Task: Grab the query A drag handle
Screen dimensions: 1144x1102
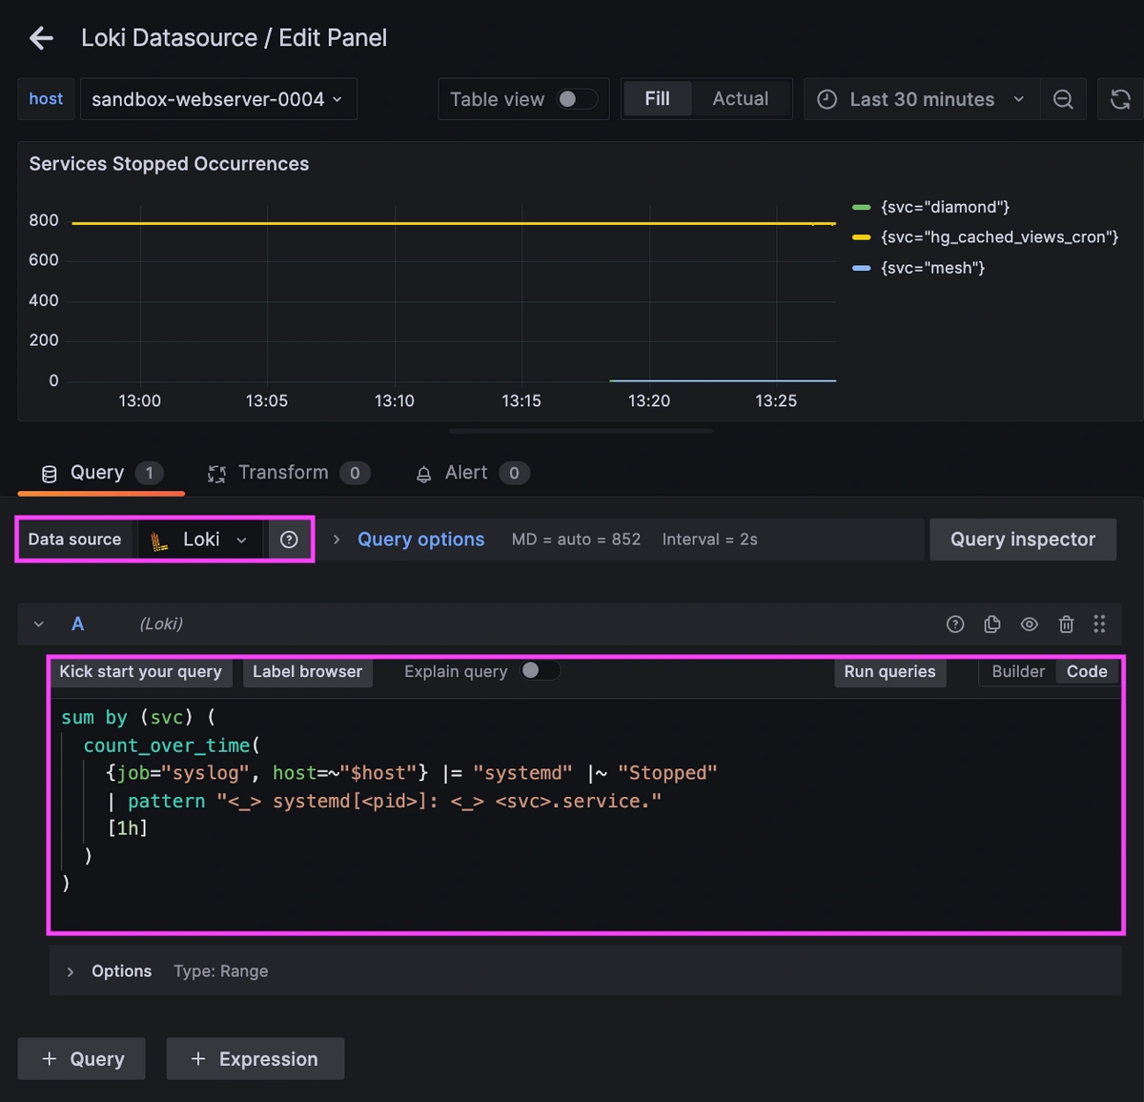Action: click(1099, 624)
